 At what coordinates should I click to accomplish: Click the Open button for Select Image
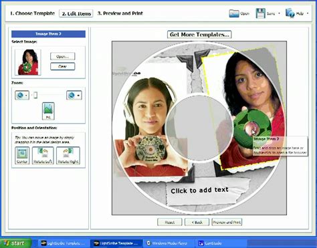tap(62, 56)
